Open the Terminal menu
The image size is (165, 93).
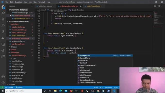click(42, 2)
